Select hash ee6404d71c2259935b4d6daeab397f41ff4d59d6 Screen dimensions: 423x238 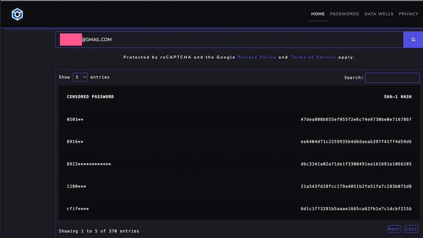pos(356,142)
